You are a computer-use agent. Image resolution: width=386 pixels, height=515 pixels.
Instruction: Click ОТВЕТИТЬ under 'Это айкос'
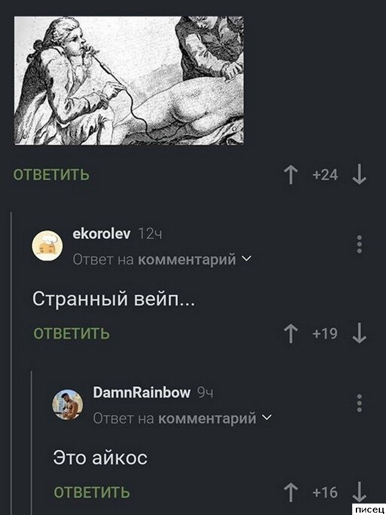(x=92, y=492)
